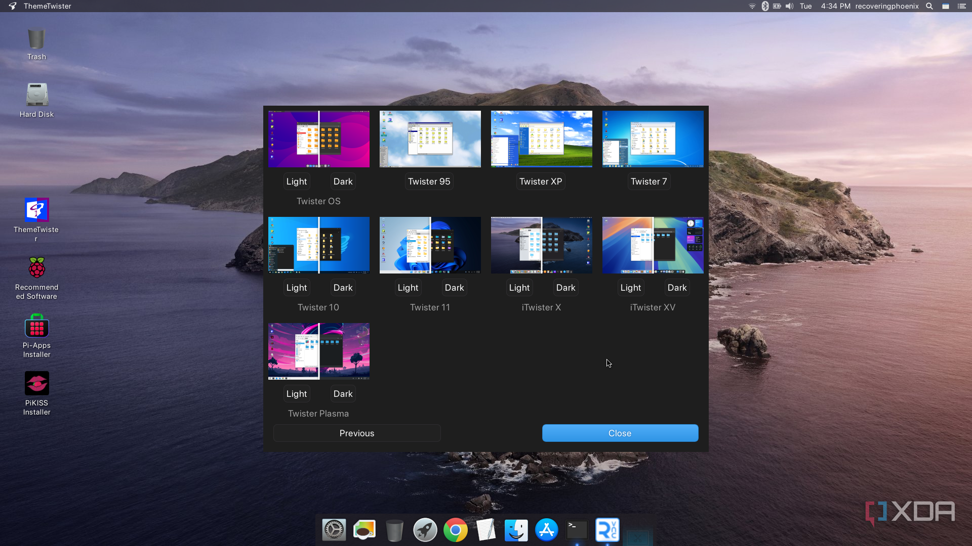Screen dimensions: 972x546
Task: Apply the Twister XP theme
Action: (541, 181)
